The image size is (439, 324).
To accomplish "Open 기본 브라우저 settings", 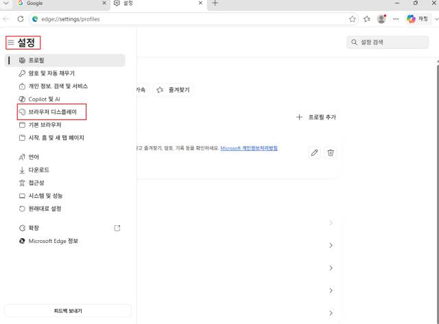I will [40, 125].
